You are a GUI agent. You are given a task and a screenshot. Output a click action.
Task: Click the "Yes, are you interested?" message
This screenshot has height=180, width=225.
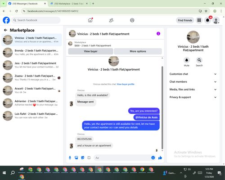pyautogui.click(x=144, y=111)
